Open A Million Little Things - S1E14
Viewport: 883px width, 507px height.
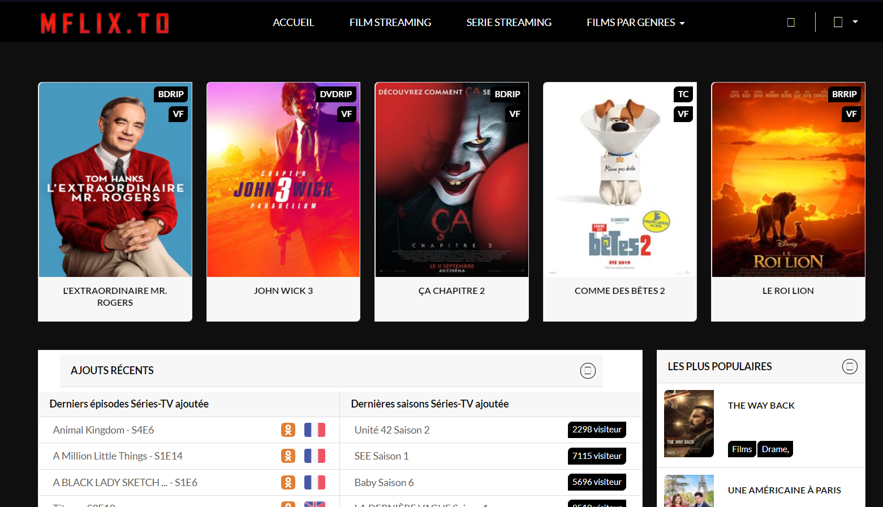click(x=118, y=456)
